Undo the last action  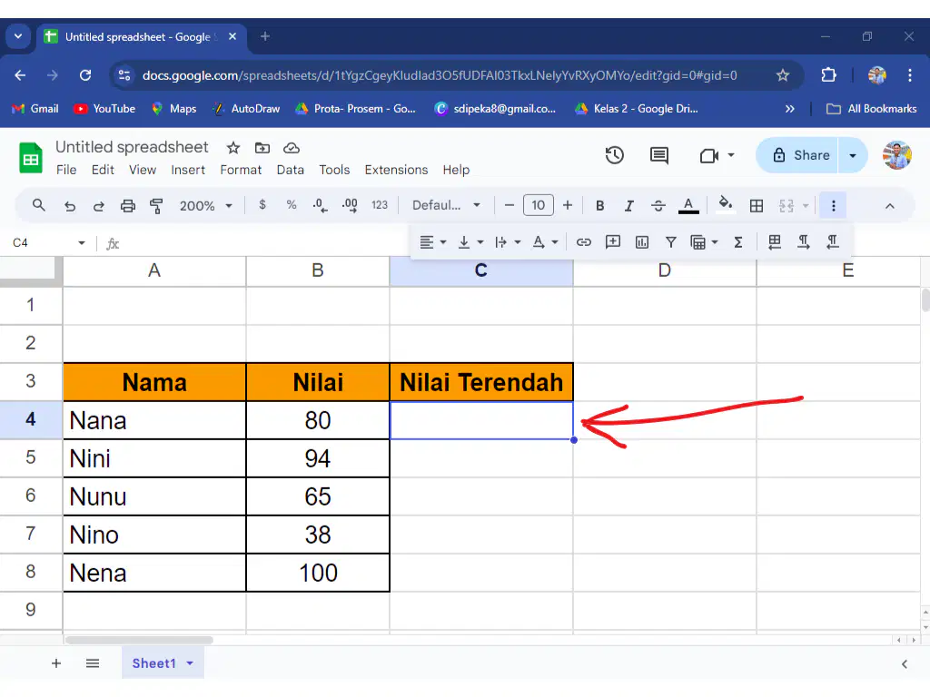pos(70,206)
